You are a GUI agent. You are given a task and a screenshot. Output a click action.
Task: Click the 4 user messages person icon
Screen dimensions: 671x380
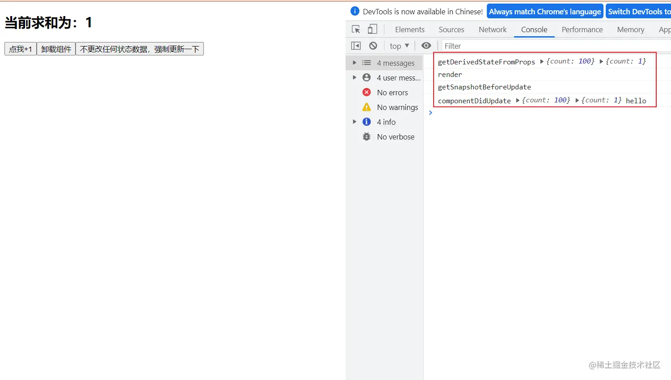click(x=367, y=77)
